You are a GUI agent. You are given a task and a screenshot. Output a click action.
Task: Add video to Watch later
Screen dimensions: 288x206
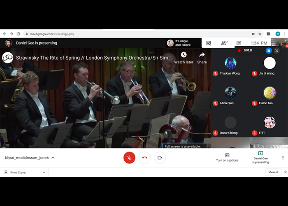(183, 58)
